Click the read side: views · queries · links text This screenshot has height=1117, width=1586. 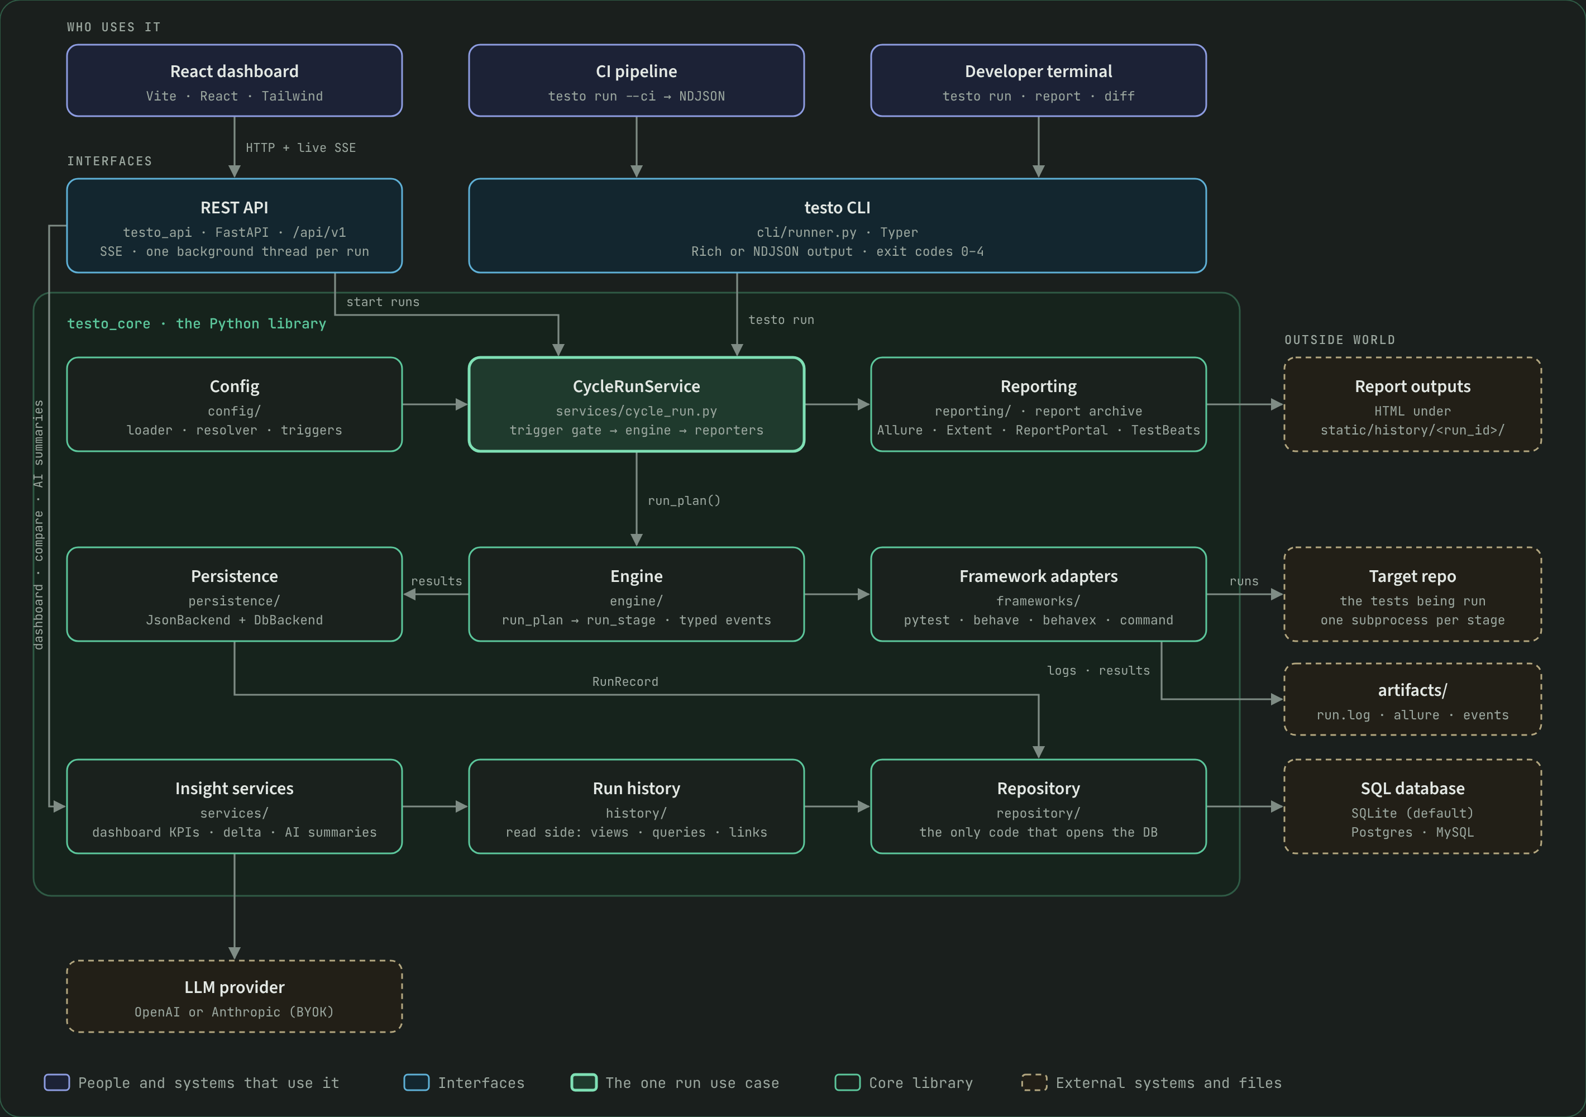pyautogui.click(x=636, y=832)
